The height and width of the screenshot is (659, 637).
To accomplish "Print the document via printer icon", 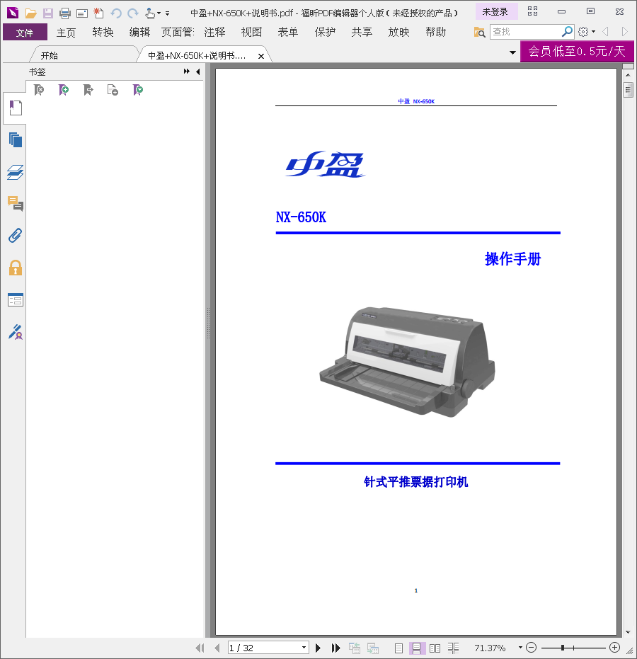I will pos(65,13).
